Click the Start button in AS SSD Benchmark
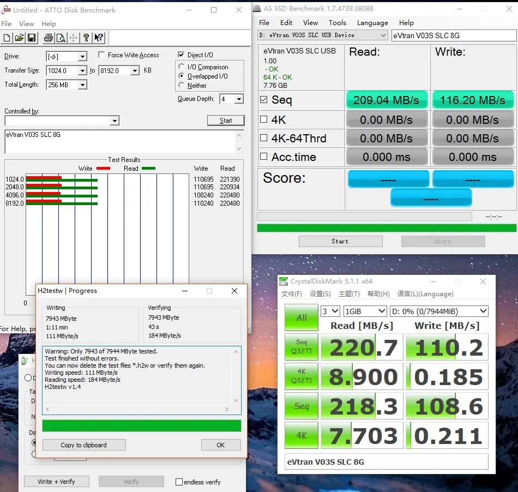Image resolution: width=518 pixels, height=492 pixels. [341, 241]
